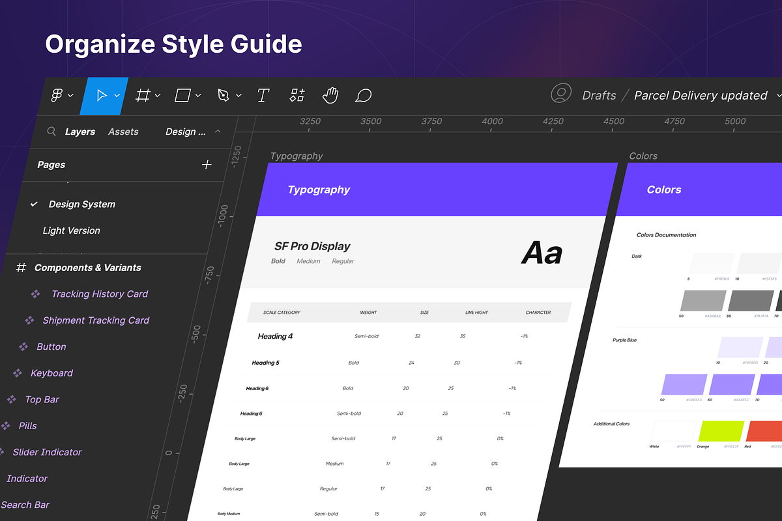Click the Tracking History Card component icon
This screenshot has height=521, width=782.
36,294
